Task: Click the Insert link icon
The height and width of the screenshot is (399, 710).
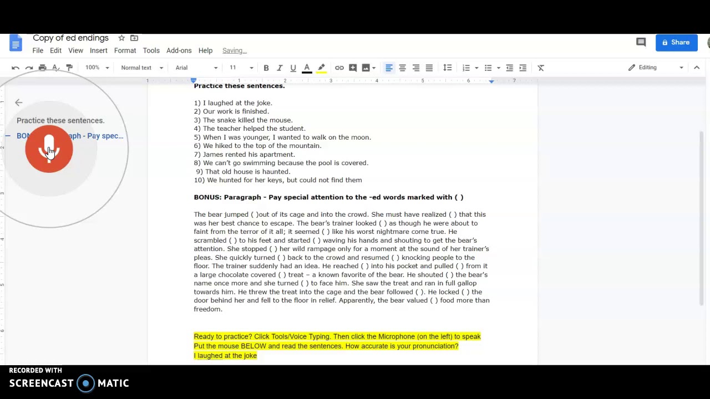Action: point(339,68)
